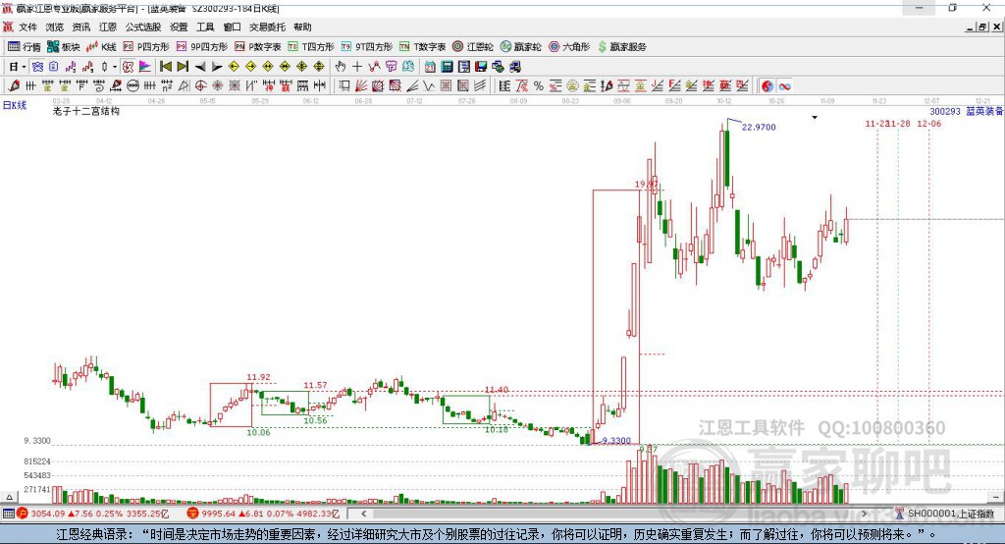Click the minus button at volume panel right

point(995,497)
